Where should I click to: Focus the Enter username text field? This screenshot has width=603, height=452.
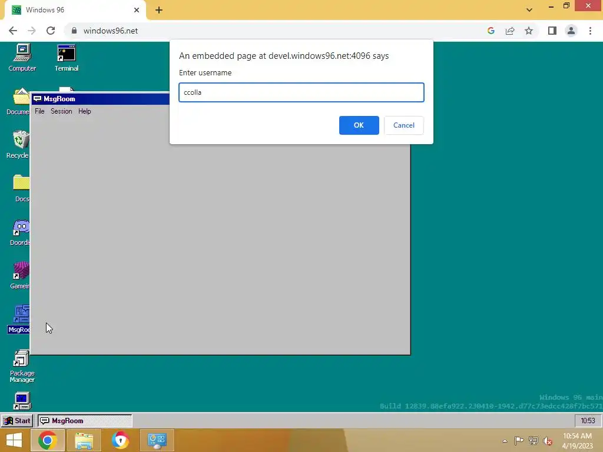point(301,92)
